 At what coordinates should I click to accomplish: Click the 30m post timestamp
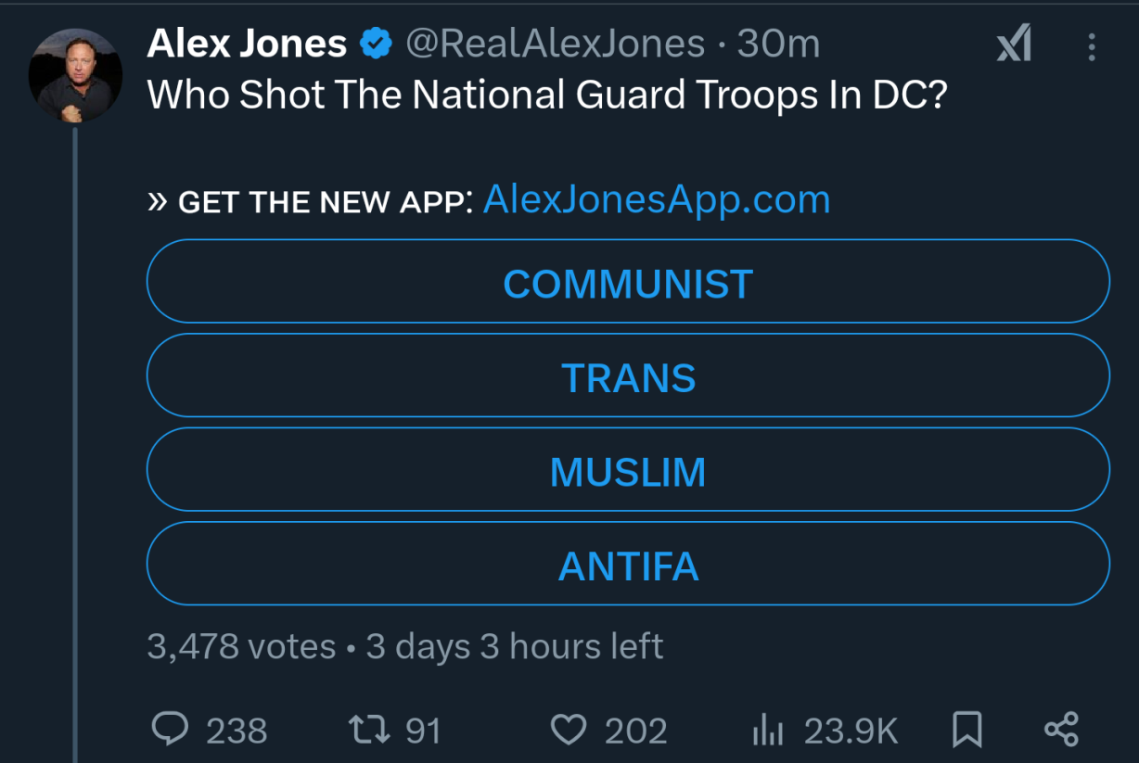[x=778, y=44]
